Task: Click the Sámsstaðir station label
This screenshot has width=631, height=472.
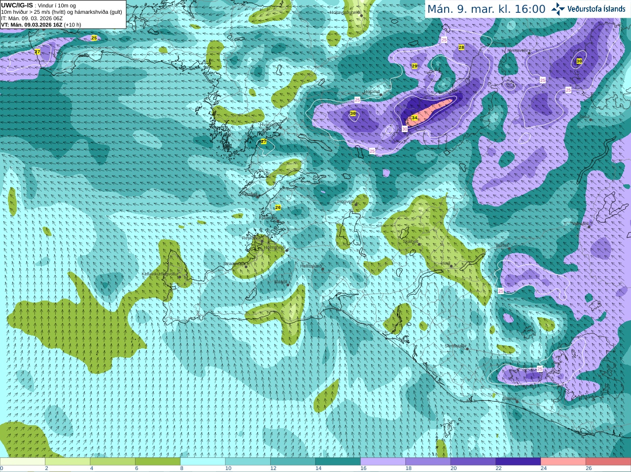Action: coord(455,346)
